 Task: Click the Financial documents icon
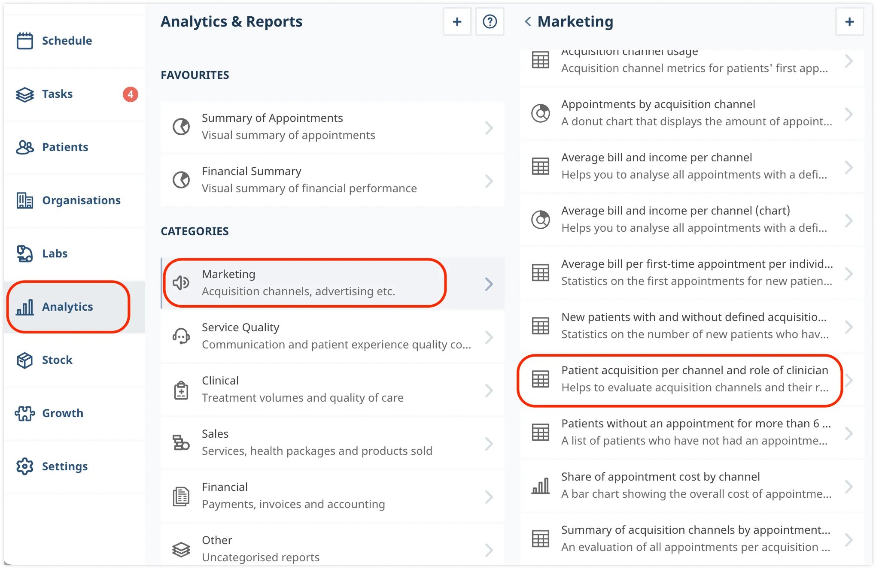pos(181,495)
